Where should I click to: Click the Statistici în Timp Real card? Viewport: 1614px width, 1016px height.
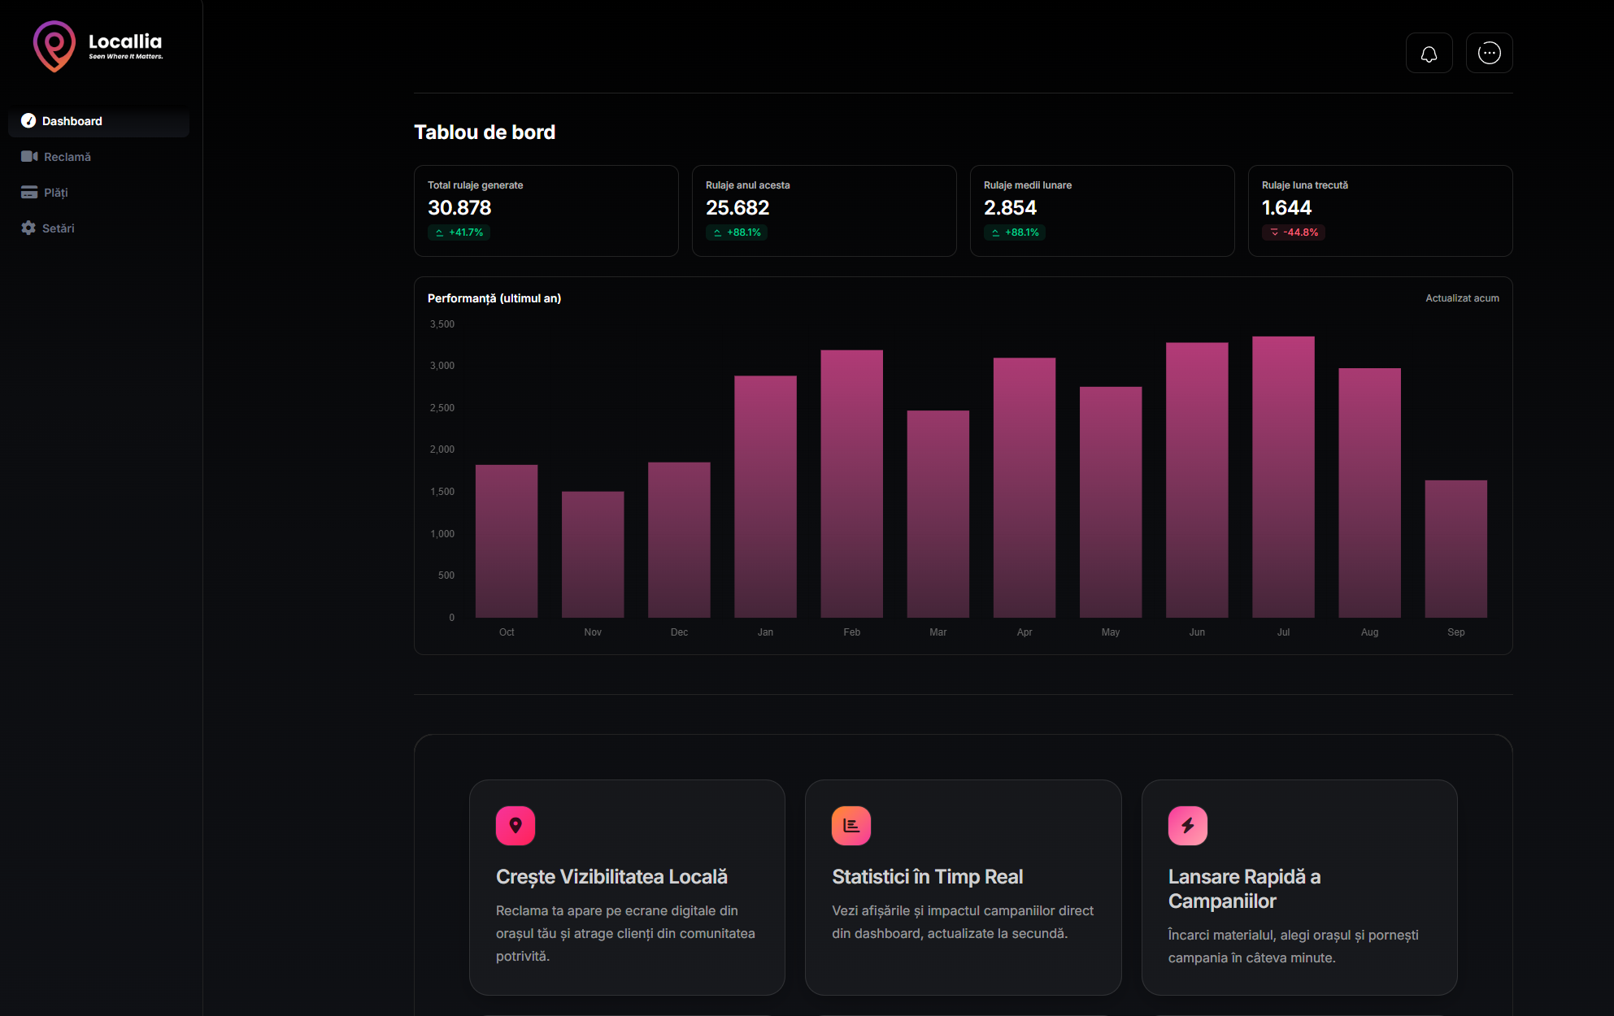963,888
